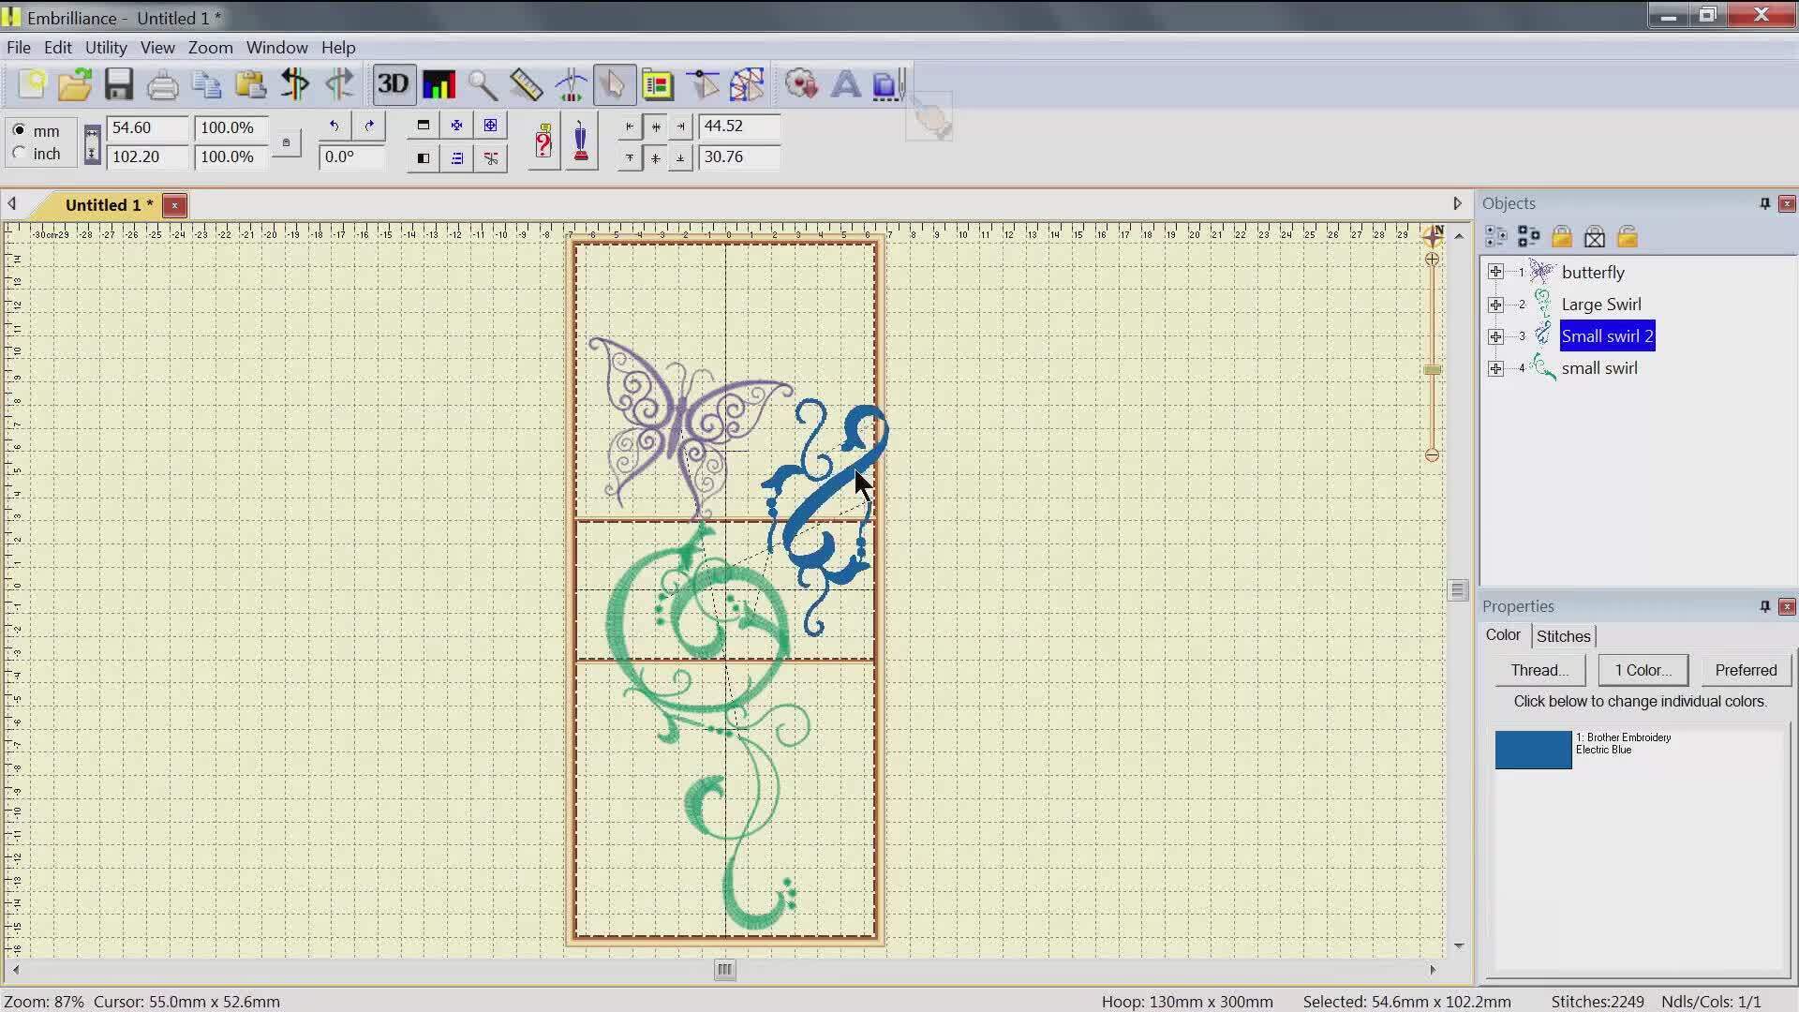
Task: Open the Help menu
Action: (x=338, y=47)
